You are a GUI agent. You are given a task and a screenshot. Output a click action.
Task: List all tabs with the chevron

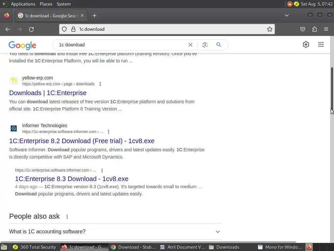287,15
